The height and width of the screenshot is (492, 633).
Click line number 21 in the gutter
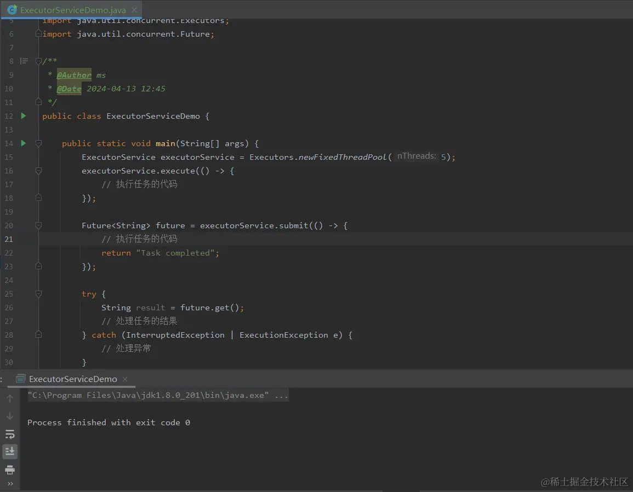pos(9,239)
